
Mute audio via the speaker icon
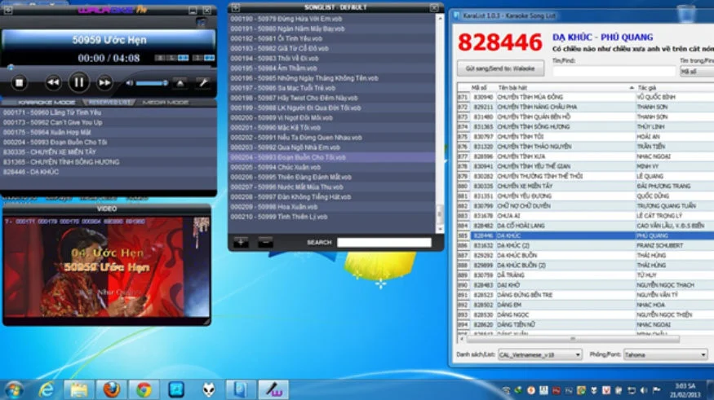[128, 83]
